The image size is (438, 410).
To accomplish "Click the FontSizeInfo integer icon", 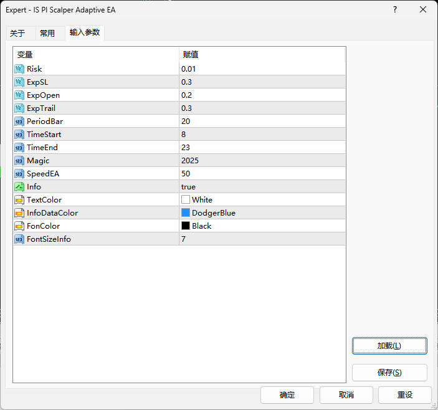I will 19,239.
